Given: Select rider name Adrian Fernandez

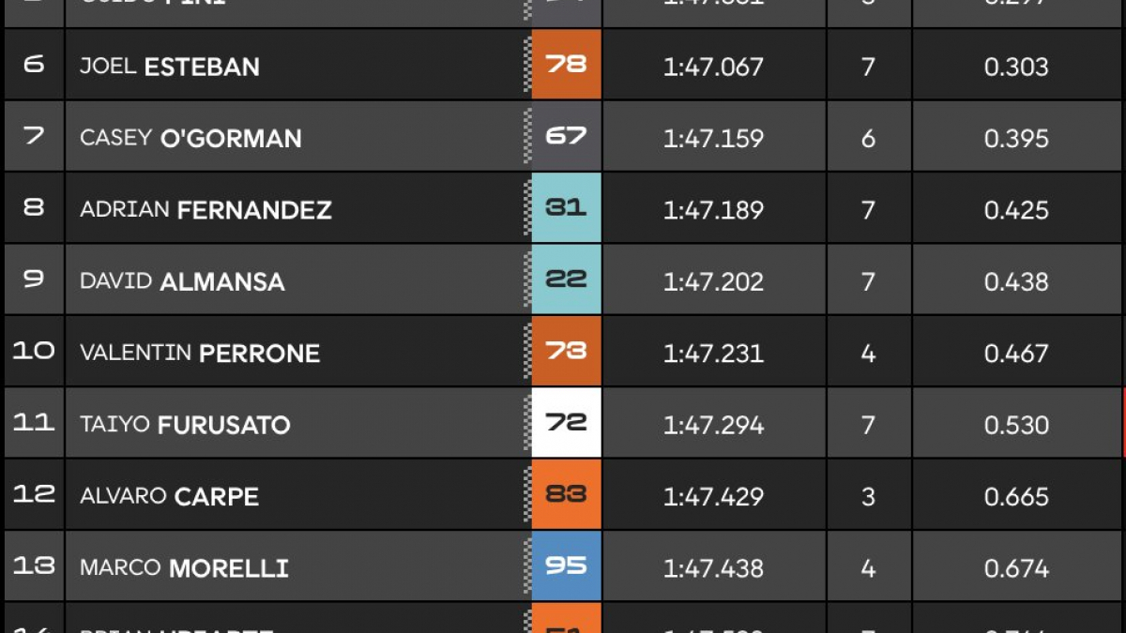Looking at the screenshot, I should [x=205, y=210].
